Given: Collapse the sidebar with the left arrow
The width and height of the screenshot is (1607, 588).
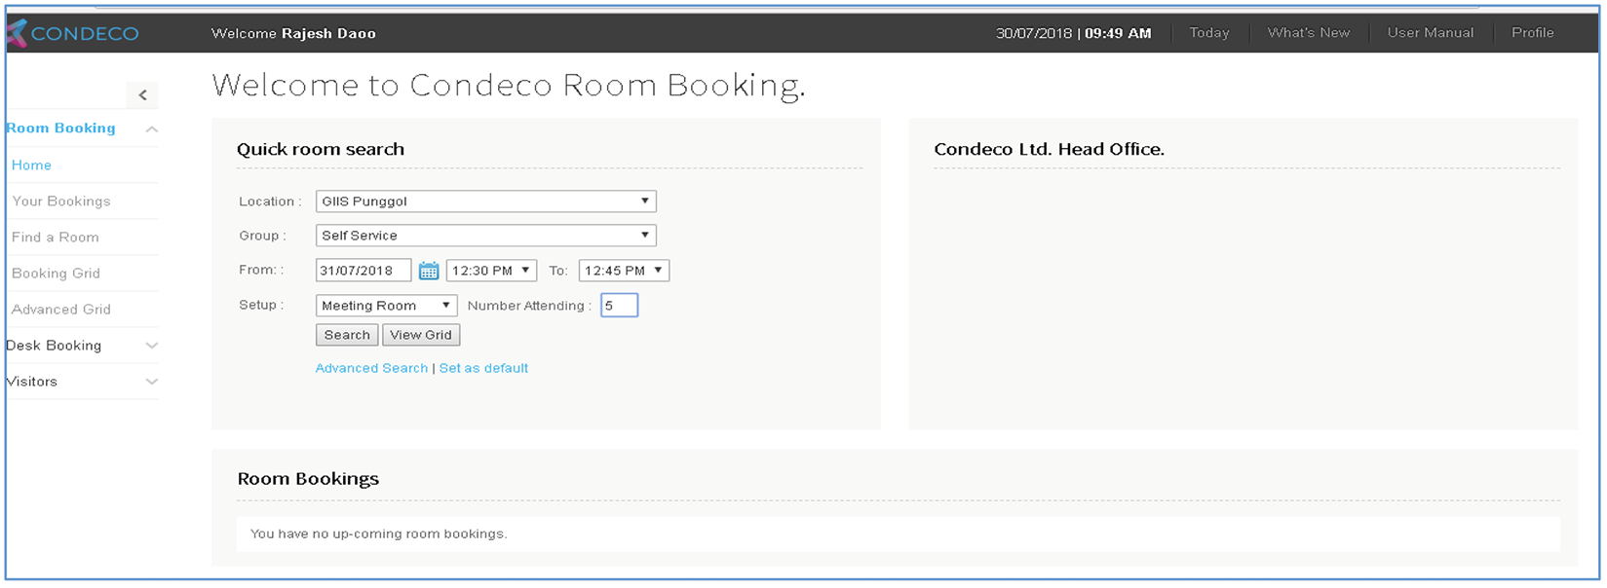Looking at the screenshot, I should pos(142,94).
